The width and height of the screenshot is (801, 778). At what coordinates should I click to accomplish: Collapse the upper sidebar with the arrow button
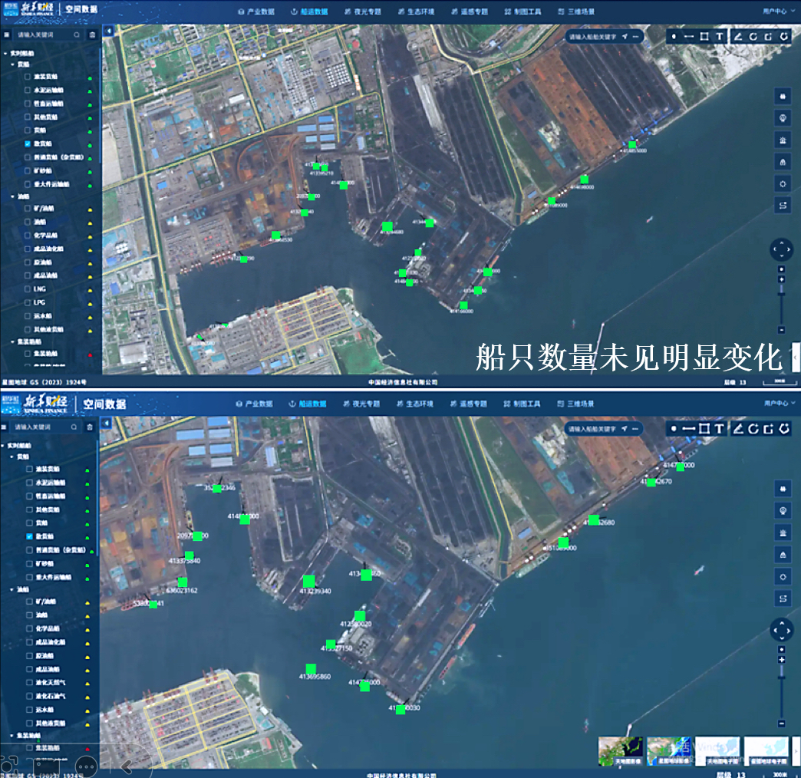[x=108, y=31]
